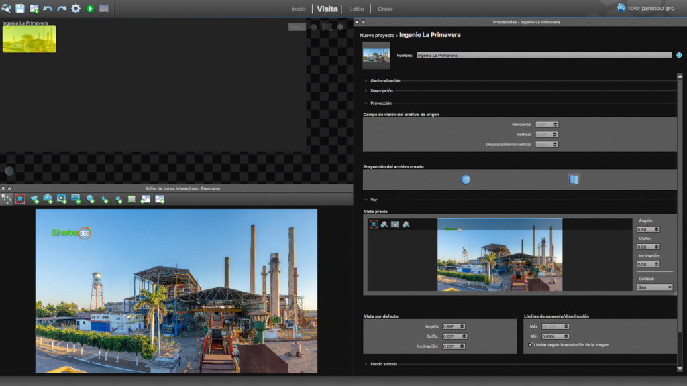The width and height of the screenshot is (687, 386).
Task: Click the Save project icon
Action: pos(20,9)
